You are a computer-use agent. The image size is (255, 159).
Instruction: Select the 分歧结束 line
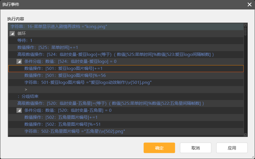pyautogui.click(x=28, y=96)
